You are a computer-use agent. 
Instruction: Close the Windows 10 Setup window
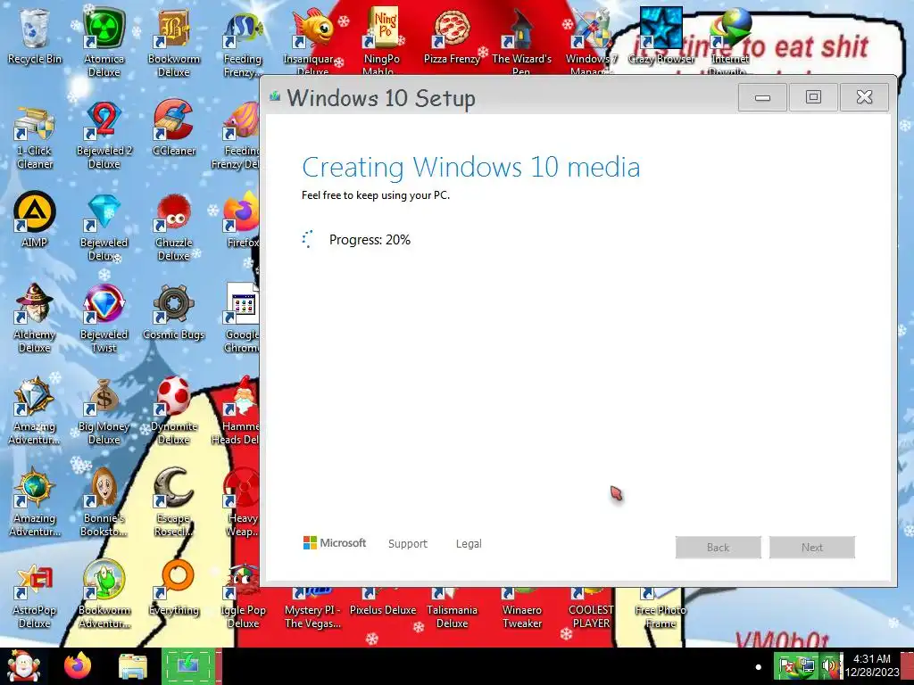[864, 97]
